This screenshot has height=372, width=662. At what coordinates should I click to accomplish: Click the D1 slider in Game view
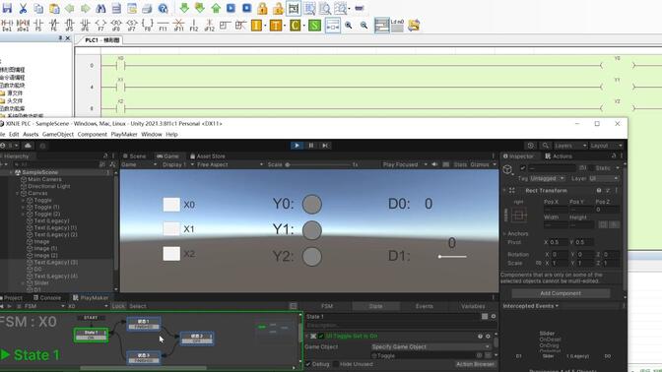pos(452,257)
